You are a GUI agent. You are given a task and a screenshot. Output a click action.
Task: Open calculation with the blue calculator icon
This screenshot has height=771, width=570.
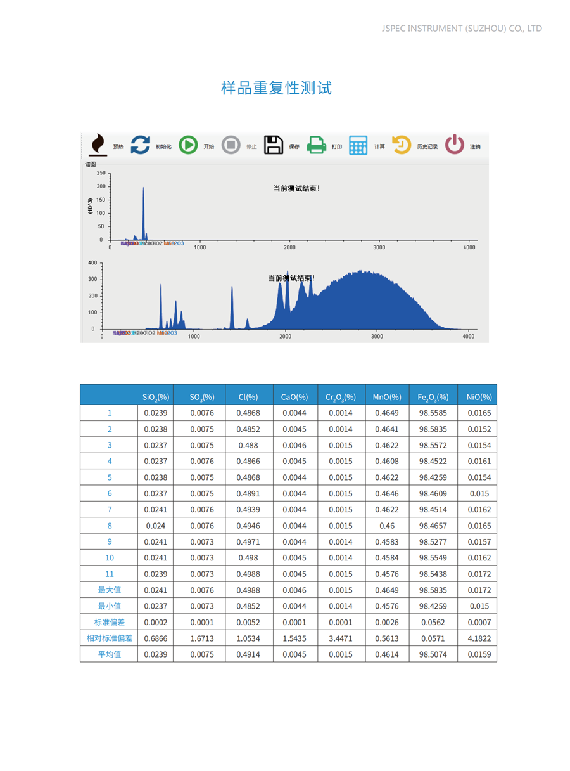[x=358, y=145]
